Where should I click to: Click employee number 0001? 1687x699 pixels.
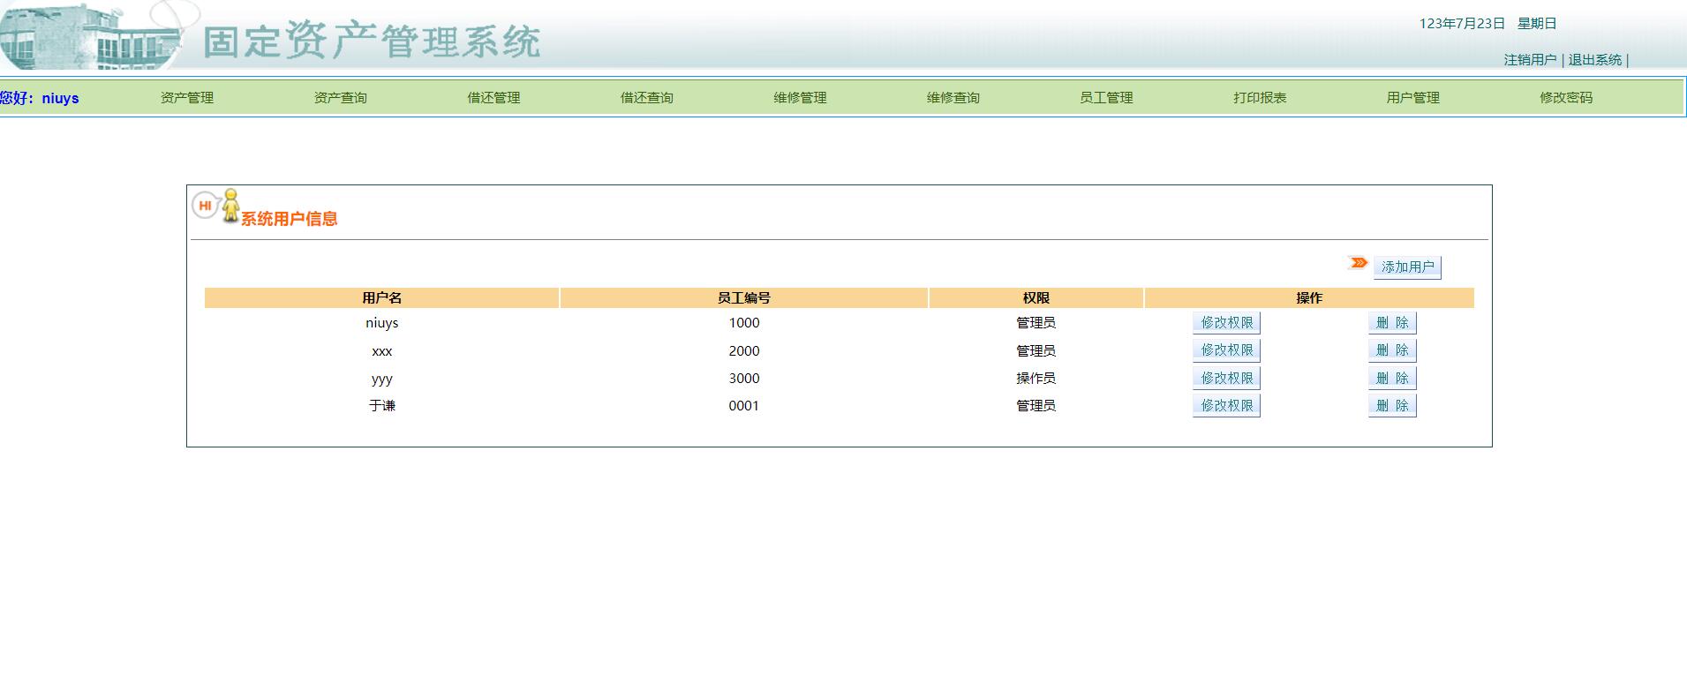pyautogui.click(x=743, y=406)
